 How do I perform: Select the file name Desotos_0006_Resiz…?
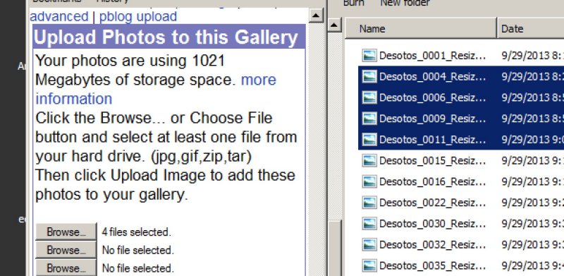click(433, 97)
